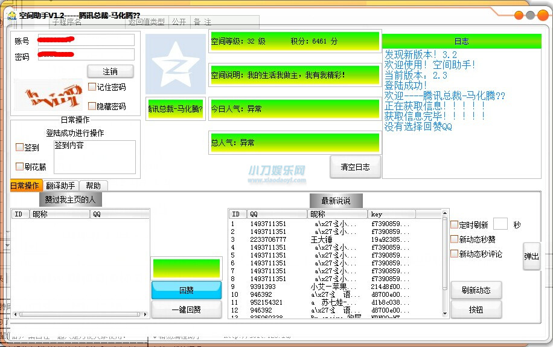The height and width of the screenshot is (347, 553).
Task: Click the 账号 input field
Action: click(86, 40)
